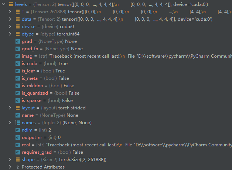Expand the shape attribute
Viewport: 232px width, 170px height.
pyautogui.click(x=10, y=160)
